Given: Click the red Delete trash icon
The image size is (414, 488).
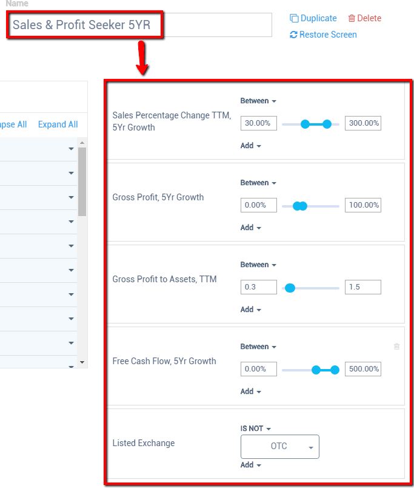Looking at the screenshot, I should pos(352,18).
